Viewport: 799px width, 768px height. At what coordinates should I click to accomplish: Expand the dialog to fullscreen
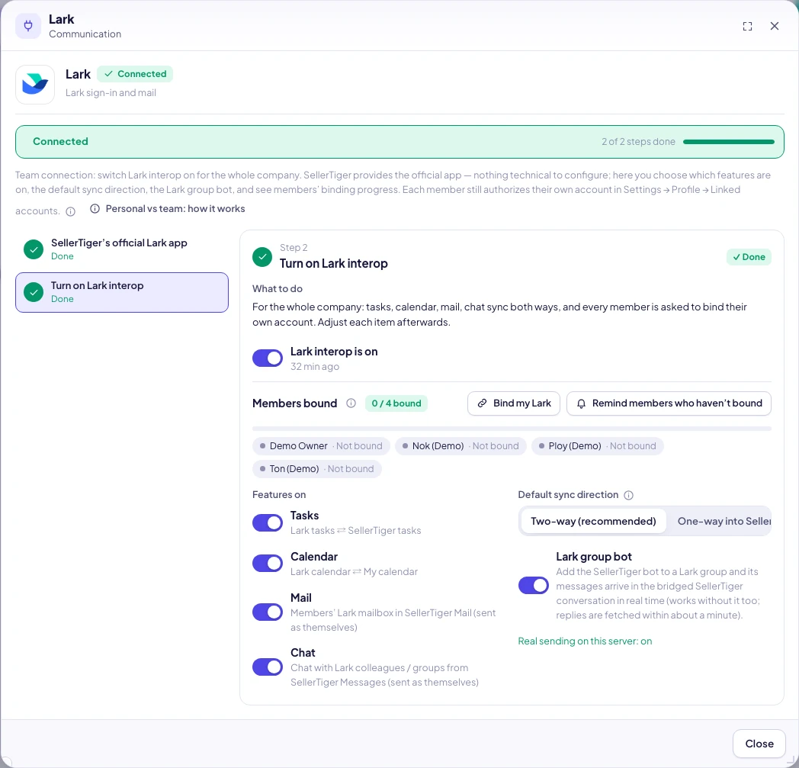tap(747, 27)
